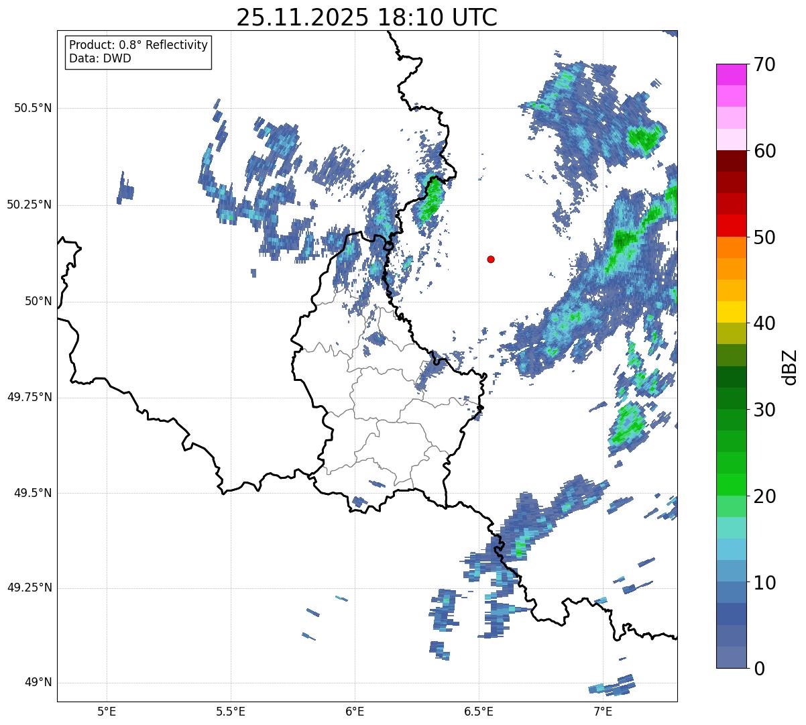Click the colorbar tick label 50
Screen dimensions: 806x725
[764, 237]
